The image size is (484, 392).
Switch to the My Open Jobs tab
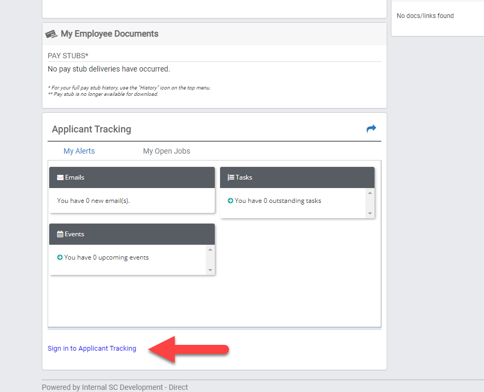point(167,151)
